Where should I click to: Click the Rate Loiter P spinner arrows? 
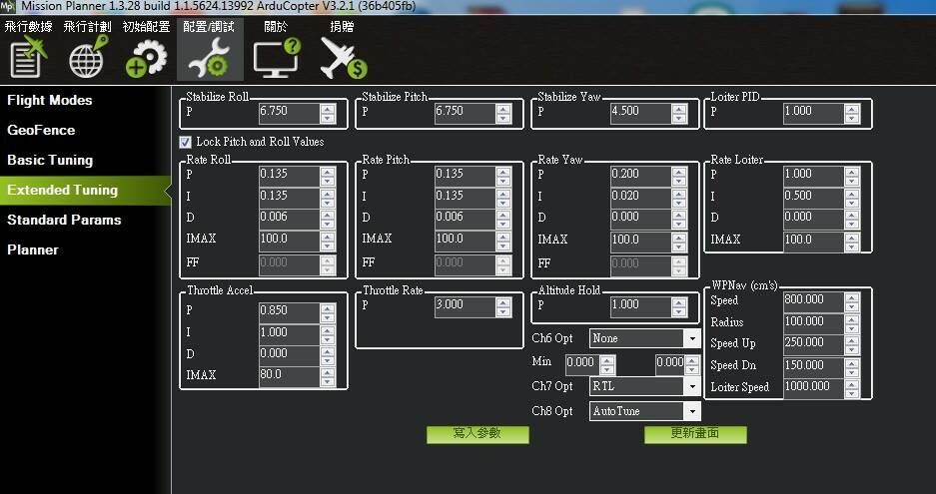[x=852, y=176]
